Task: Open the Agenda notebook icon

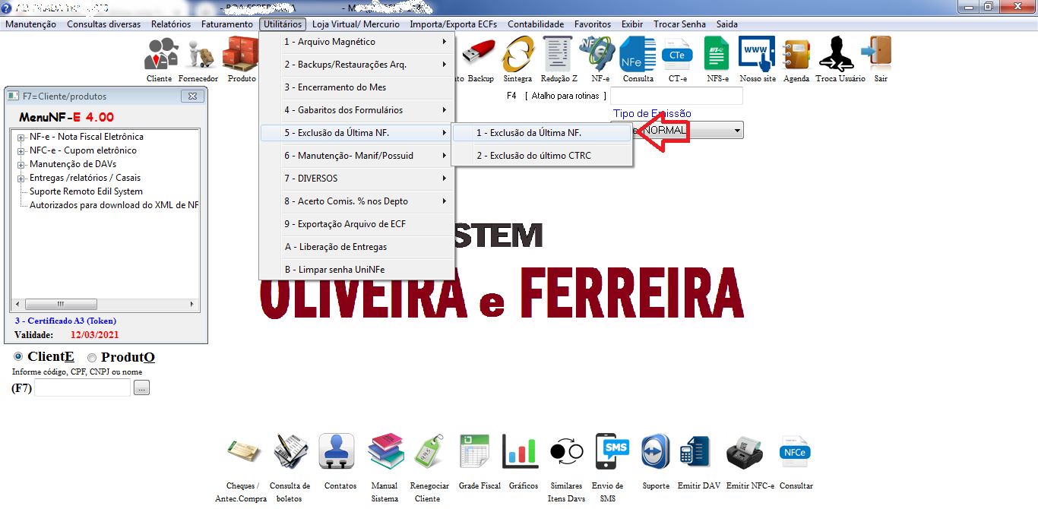Action: coord(796,55)
